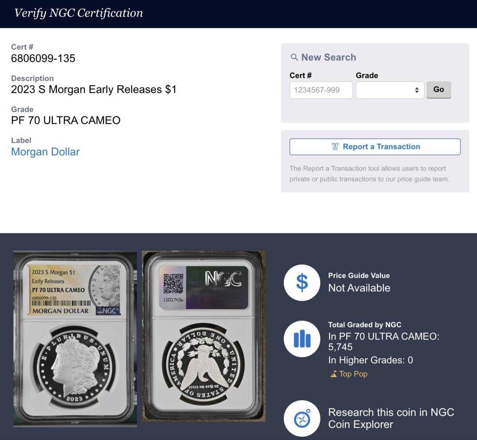
Task: Click the magnifier icon beside New Search
Action: 294,57
